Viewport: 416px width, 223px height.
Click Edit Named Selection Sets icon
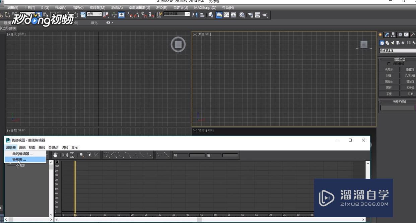pyautogui.click(x=160, y=15)
